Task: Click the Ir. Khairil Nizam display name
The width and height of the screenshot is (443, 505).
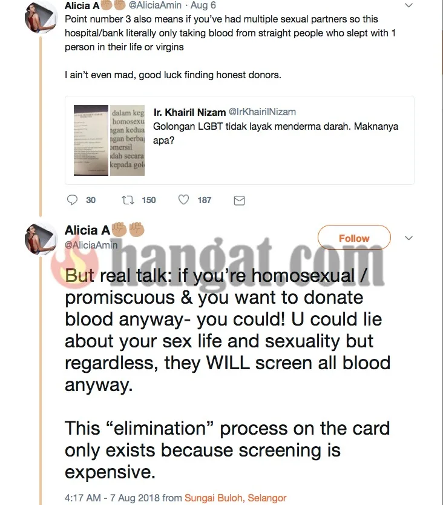Action: point(189,112)
